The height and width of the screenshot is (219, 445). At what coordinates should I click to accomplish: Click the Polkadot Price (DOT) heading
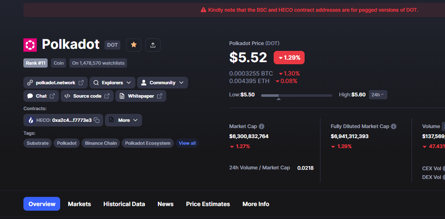pyautogui.click(x=254, y=43)
